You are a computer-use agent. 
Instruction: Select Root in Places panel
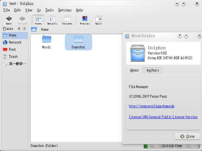15,49
